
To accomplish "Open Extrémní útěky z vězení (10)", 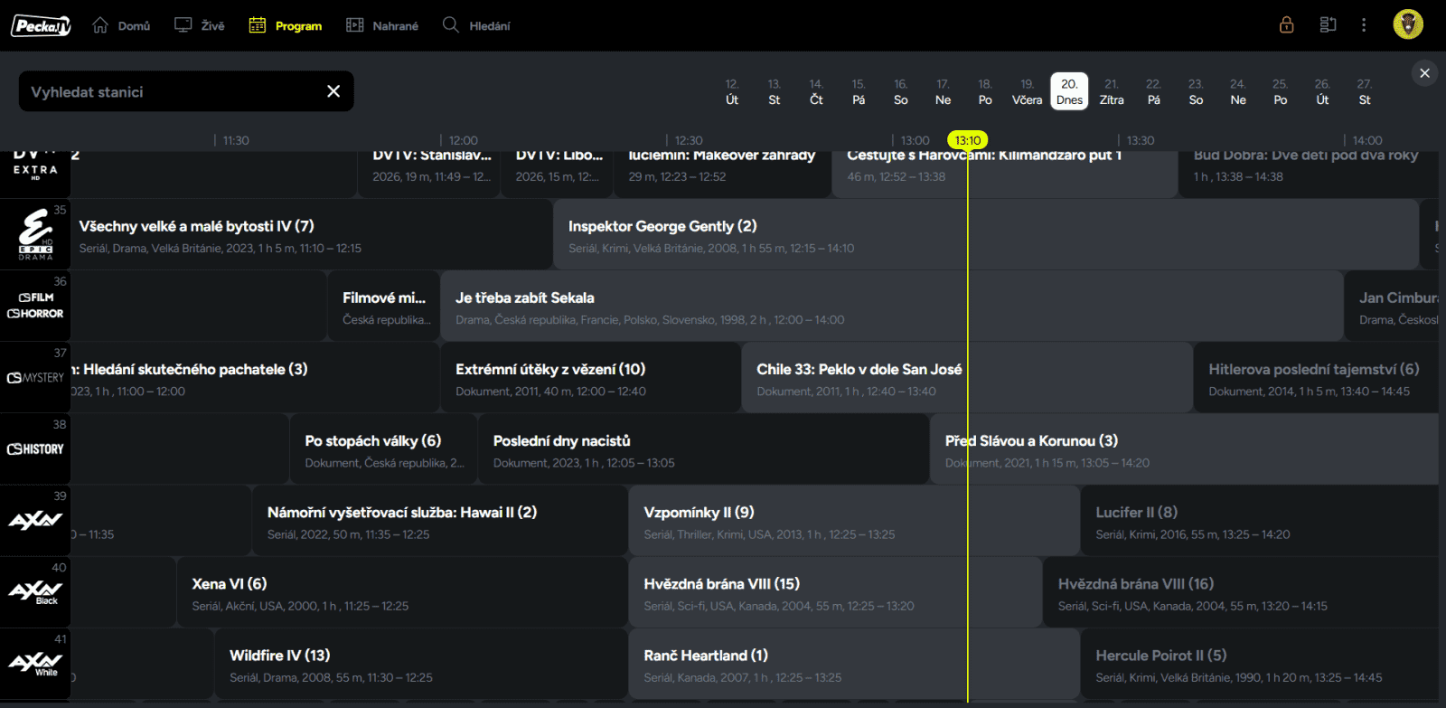I will pyautogui.click(x=590, y=377).
